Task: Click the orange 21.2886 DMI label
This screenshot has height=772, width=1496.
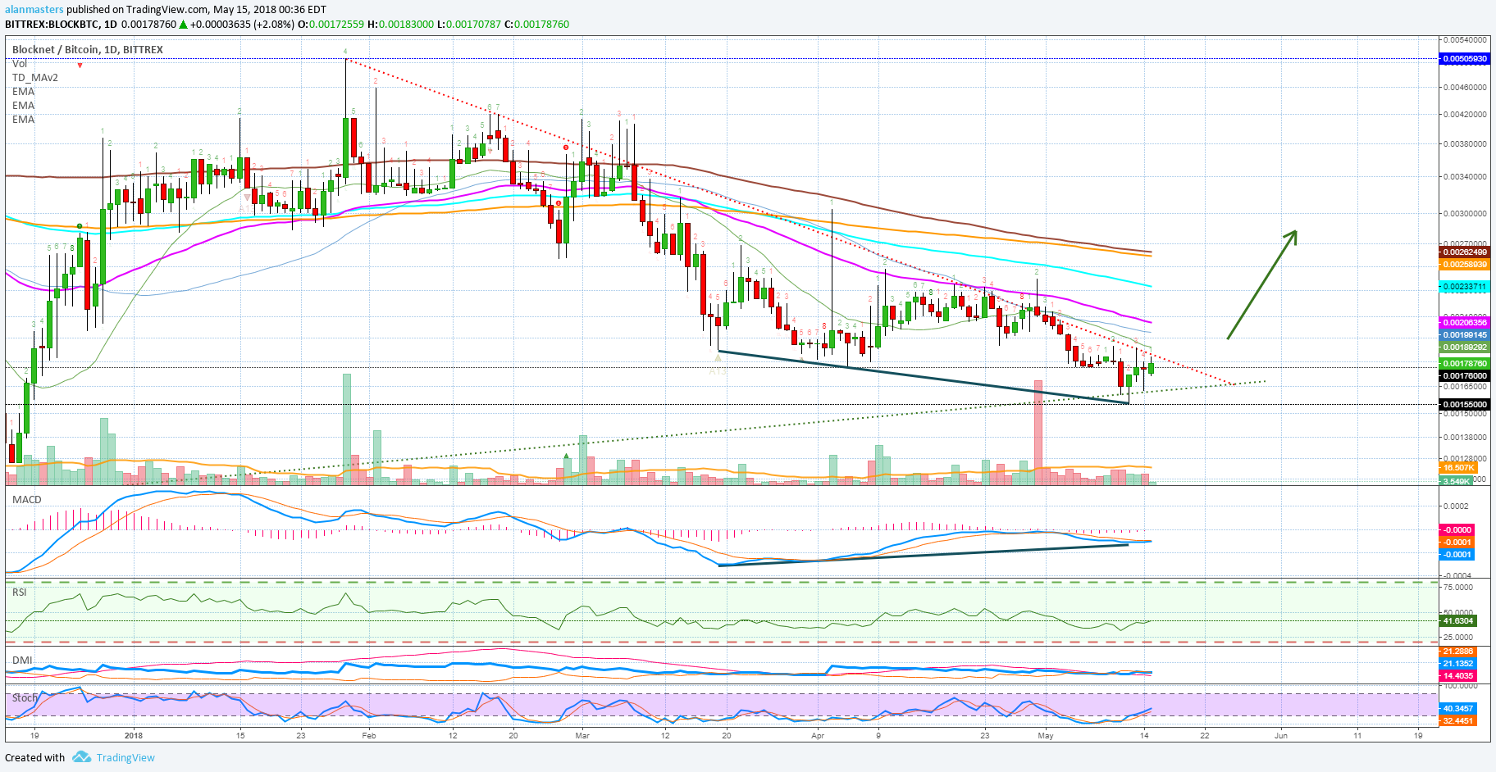Action: point(1458,652)
